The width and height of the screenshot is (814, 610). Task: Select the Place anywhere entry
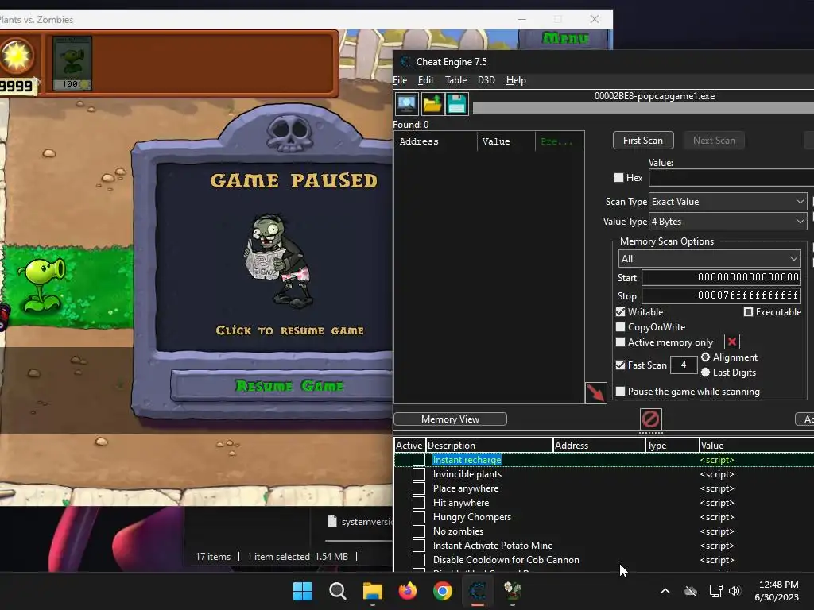pos(466,488)
